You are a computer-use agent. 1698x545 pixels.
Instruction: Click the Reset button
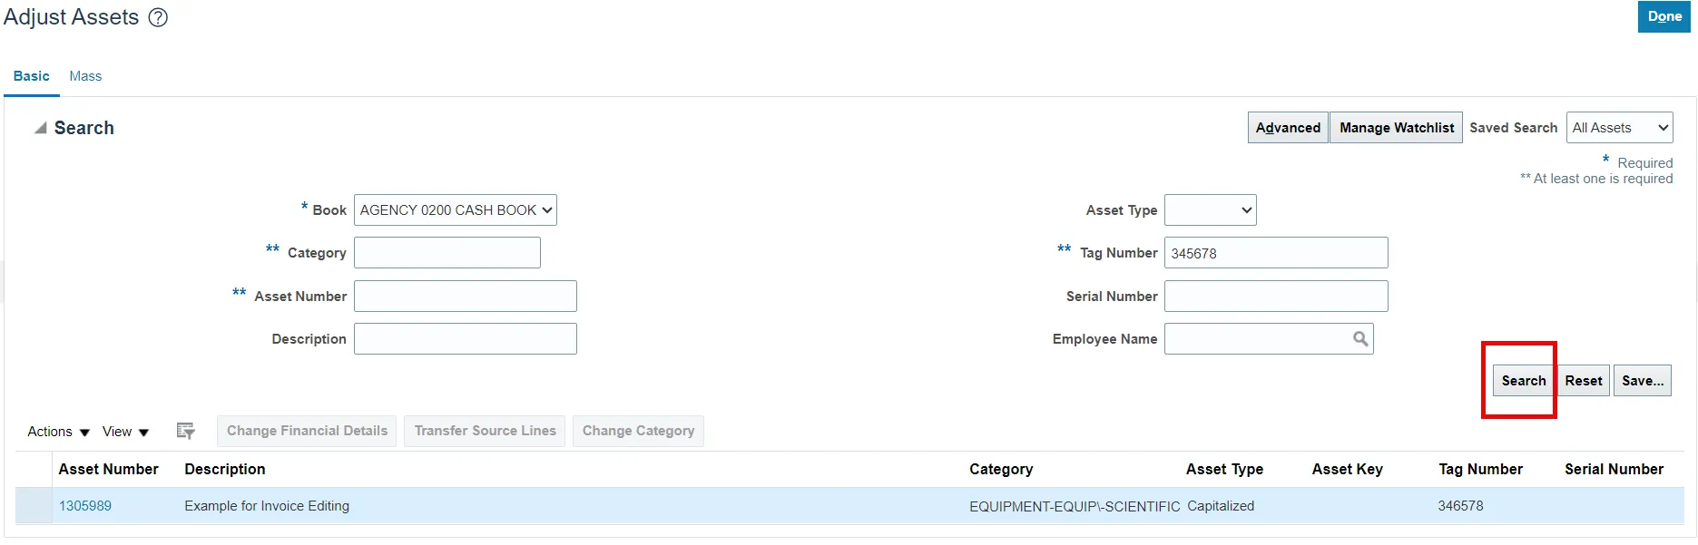tap(1583, 381)
